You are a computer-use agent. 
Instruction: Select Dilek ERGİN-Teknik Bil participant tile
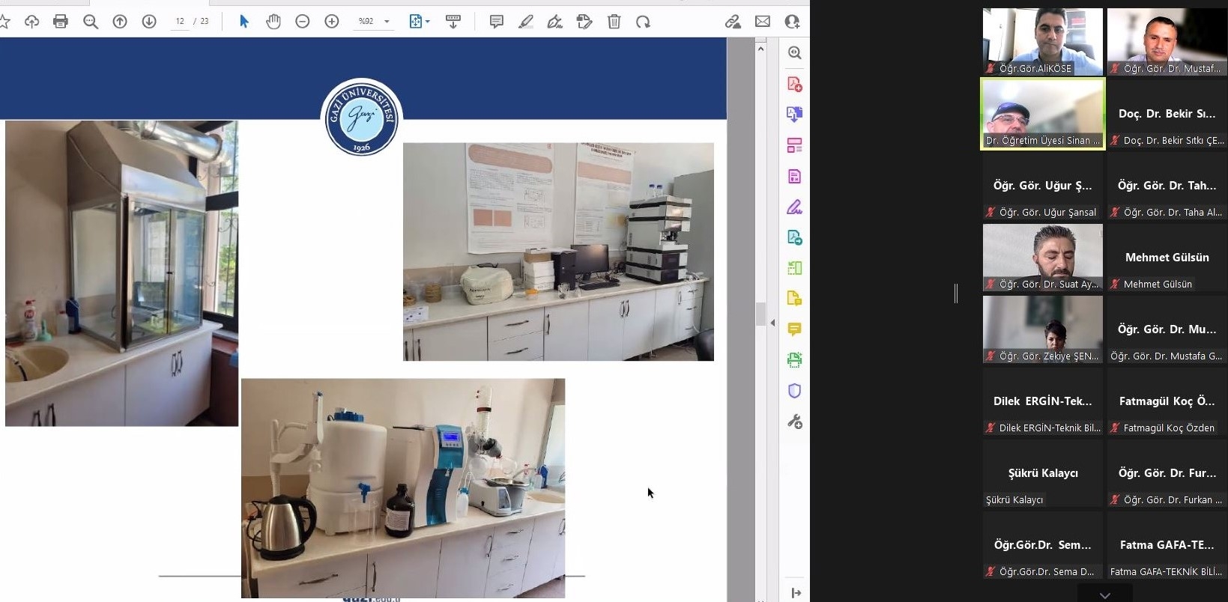1042,401
